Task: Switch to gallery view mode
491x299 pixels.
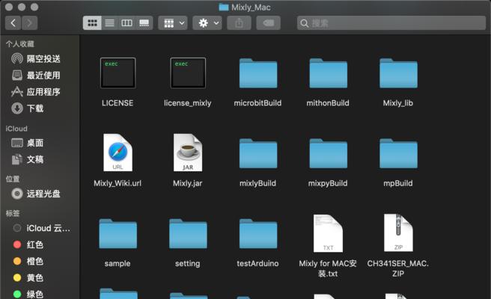Action: click(x=144, y=23)
